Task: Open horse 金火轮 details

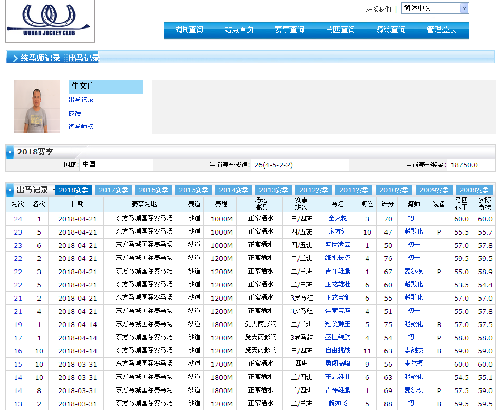Action: pyautogui.click(x=338, y=218)
